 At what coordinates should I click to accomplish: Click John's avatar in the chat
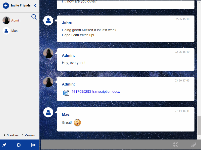(x=48, y=20)
